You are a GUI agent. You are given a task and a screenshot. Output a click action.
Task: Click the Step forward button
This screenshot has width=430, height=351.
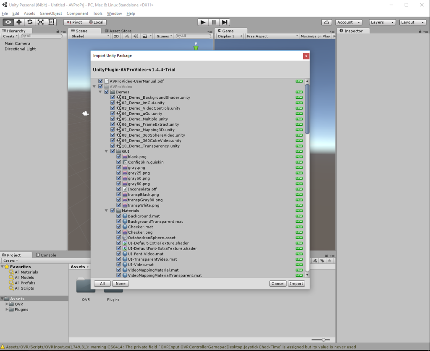[225, 22]
